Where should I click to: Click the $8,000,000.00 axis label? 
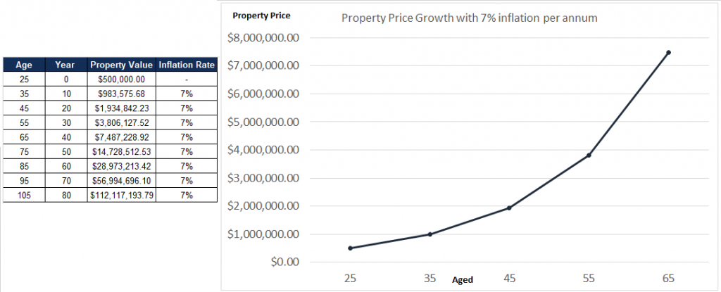click(263, 37)
